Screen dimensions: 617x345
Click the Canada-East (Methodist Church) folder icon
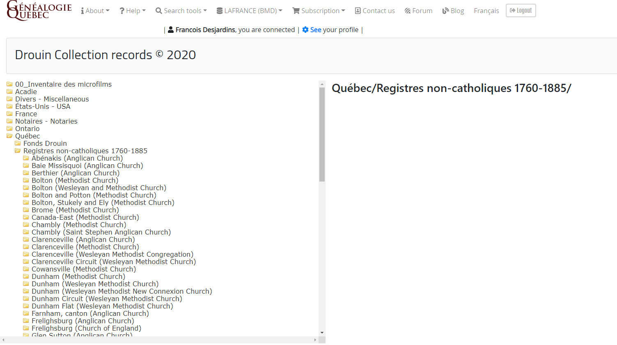[x=26, y=217]
